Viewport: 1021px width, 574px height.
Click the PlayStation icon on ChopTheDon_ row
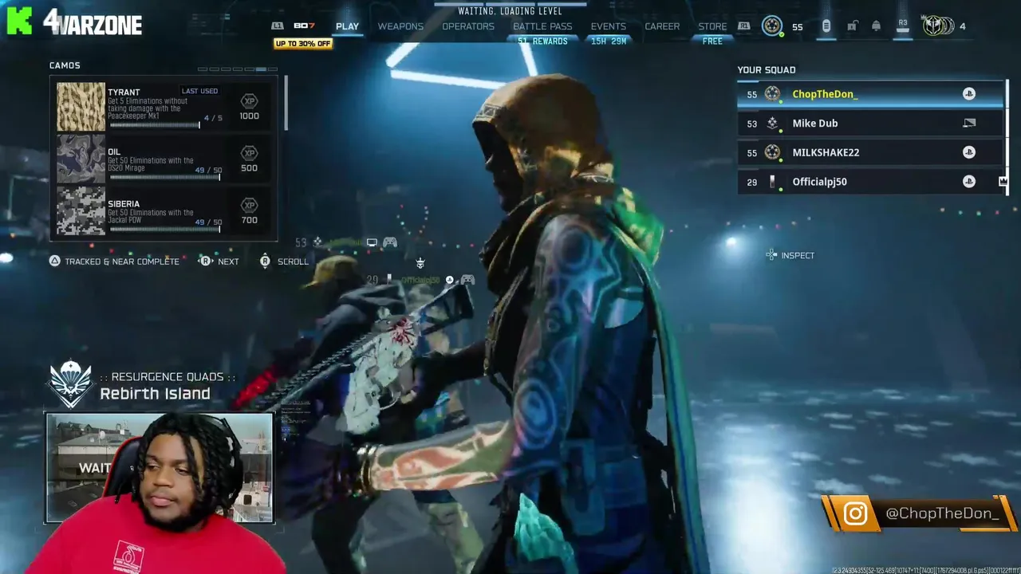(x=968, y=94)
